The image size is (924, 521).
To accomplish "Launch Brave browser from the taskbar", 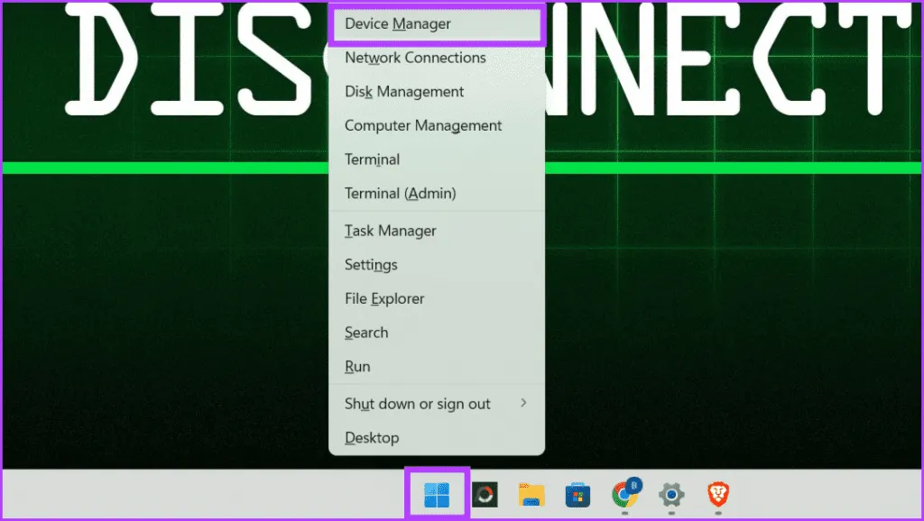I will [717, 494].
